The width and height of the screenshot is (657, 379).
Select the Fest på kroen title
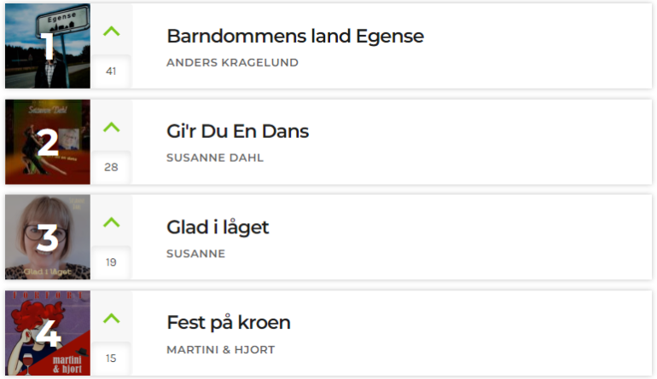229,323
